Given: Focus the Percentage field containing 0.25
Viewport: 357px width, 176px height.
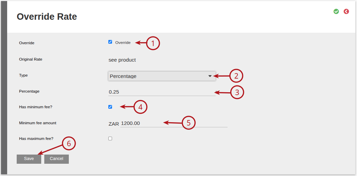Looking at the screenshot, I should click(x=162, y=92).
